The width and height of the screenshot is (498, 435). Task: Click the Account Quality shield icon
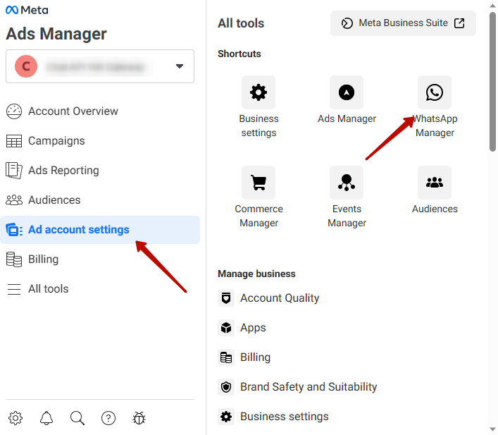click(x=226, y=298)
